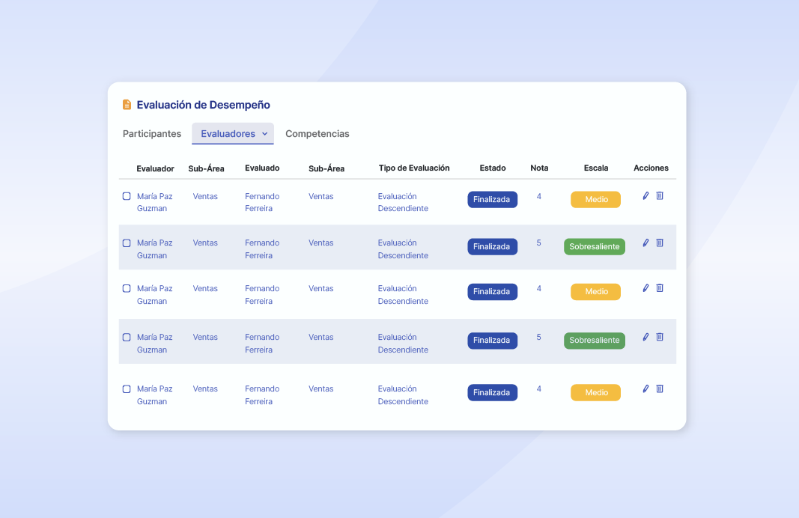Select the edit pencil on the second row
The width and height of the screenshot is (799, 518).
645,243
